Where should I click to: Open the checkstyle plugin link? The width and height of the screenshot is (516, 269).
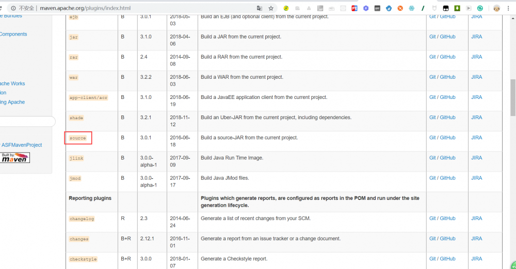pos(83,259)
